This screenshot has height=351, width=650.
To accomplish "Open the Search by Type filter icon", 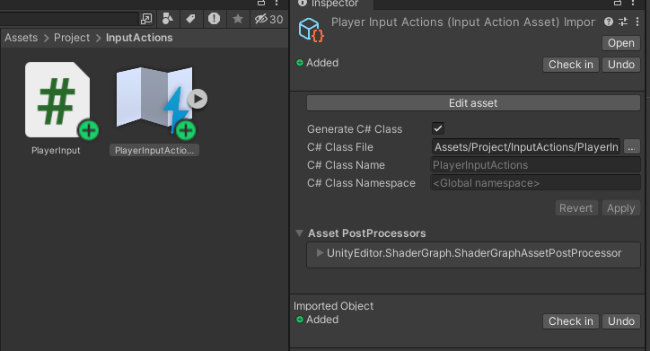I will coord(168,19).
